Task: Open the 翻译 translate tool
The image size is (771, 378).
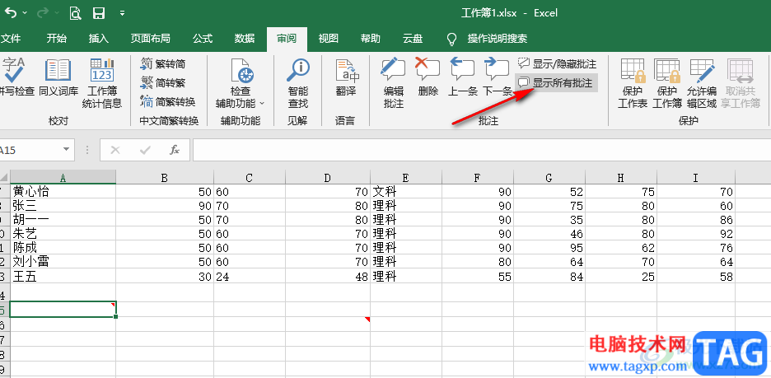Action: point(346,77)
